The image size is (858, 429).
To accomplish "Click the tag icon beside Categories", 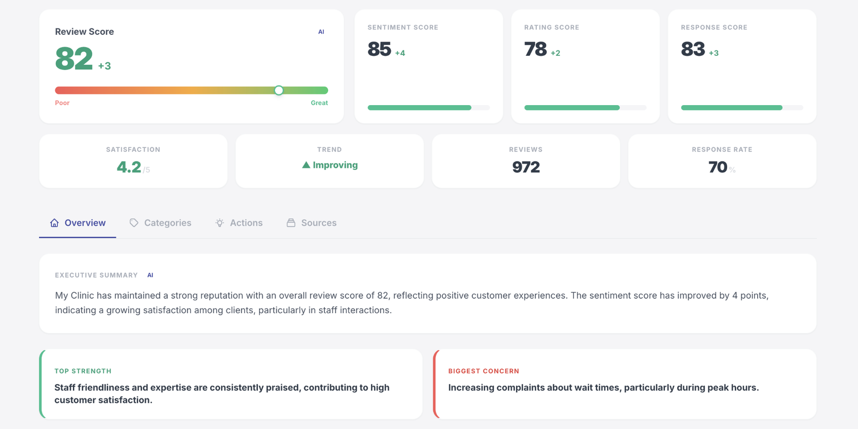I will coord(134,223).
